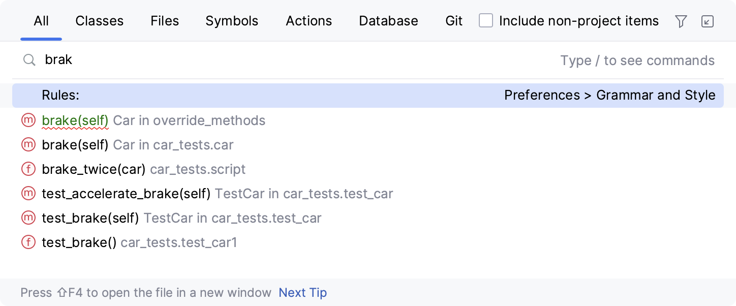
Task: Enable Include non-project items
Action: [x=486, y=21]
